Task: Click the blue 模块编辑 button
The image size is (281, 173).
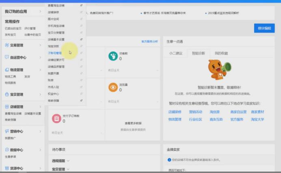Action: [264, 28]
